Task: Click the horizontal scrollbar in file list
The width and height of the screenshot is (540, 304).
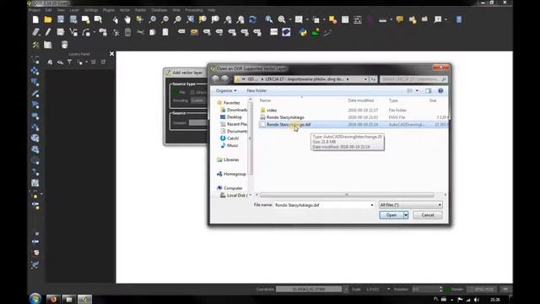Action: tap(347, 195)
